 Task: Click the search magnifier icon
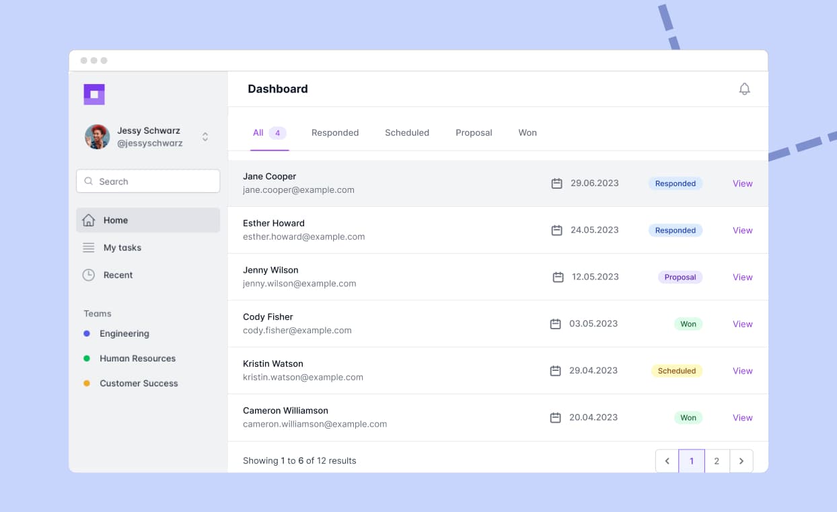(89, 181)
